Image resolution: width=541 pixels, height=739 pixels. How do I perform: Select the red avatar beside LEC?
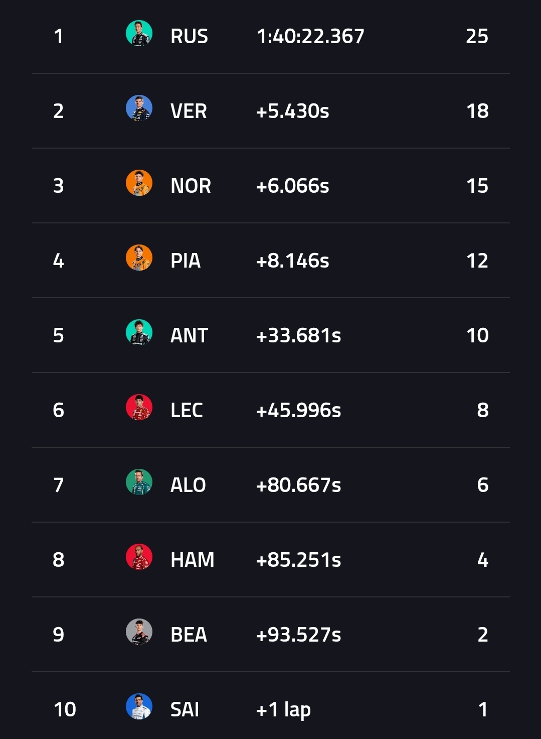point(139,408)
